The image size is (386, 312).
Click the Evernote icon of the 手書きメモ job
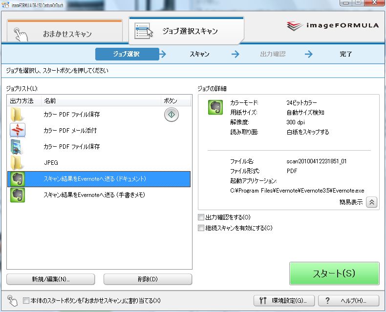17,195
